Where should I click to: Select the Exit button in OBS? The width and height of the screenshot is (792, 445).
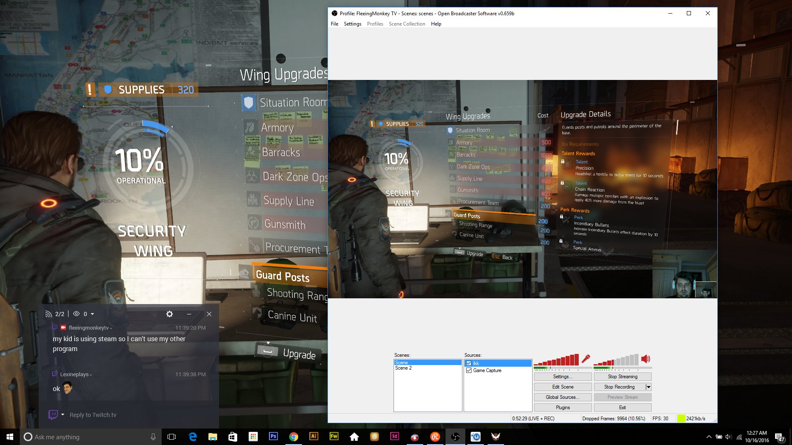pos(622,408)
